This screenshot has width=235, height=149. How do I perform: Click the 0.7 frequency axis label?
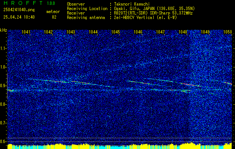[x=3, y=123]
